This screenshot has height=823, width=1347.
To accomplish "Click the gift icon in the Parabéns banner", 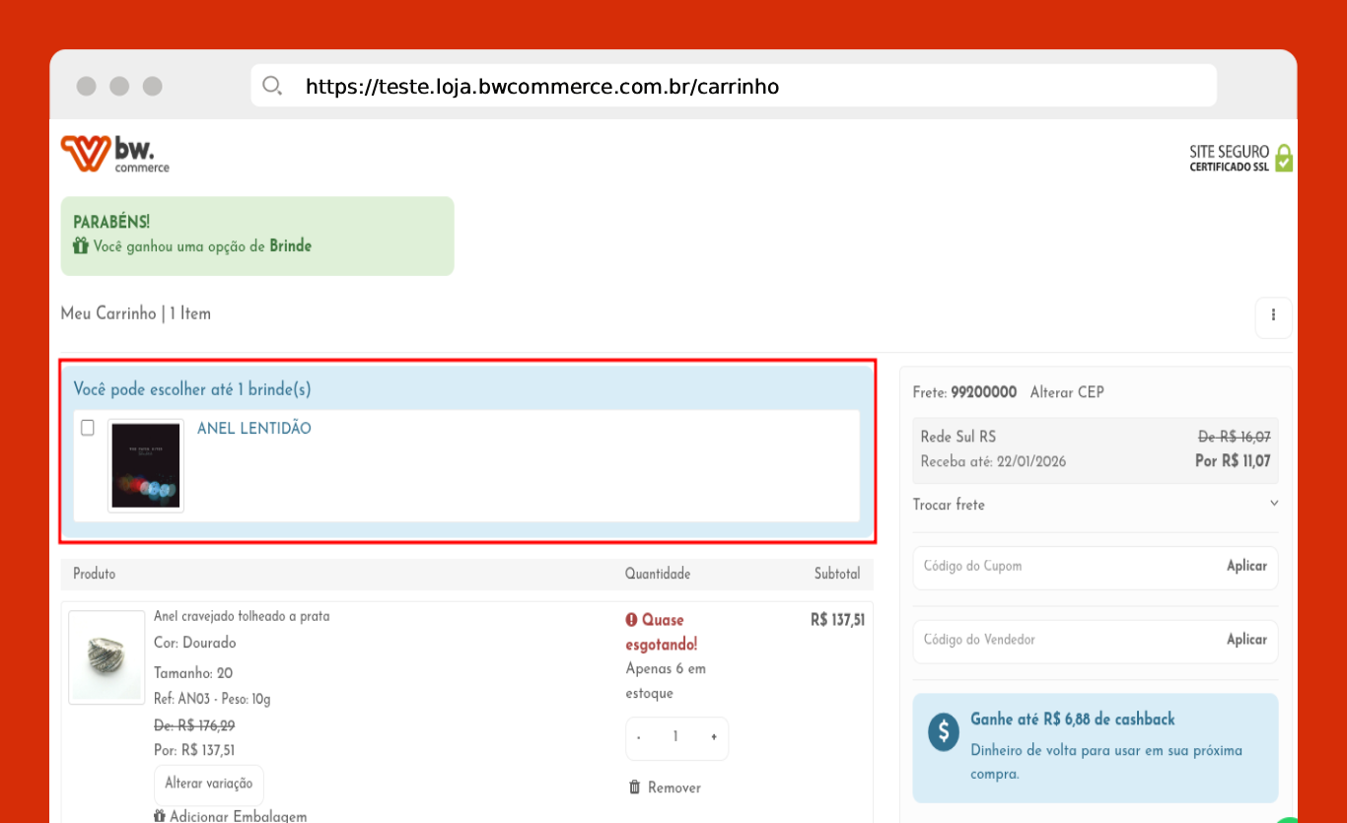I will click(81, 246).
